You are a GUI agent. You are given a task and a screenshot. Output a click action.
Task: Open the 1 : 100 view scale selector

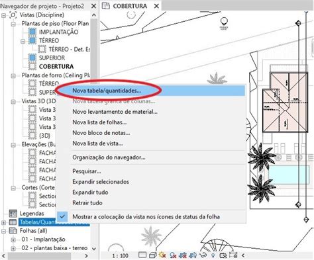[121, 256]
